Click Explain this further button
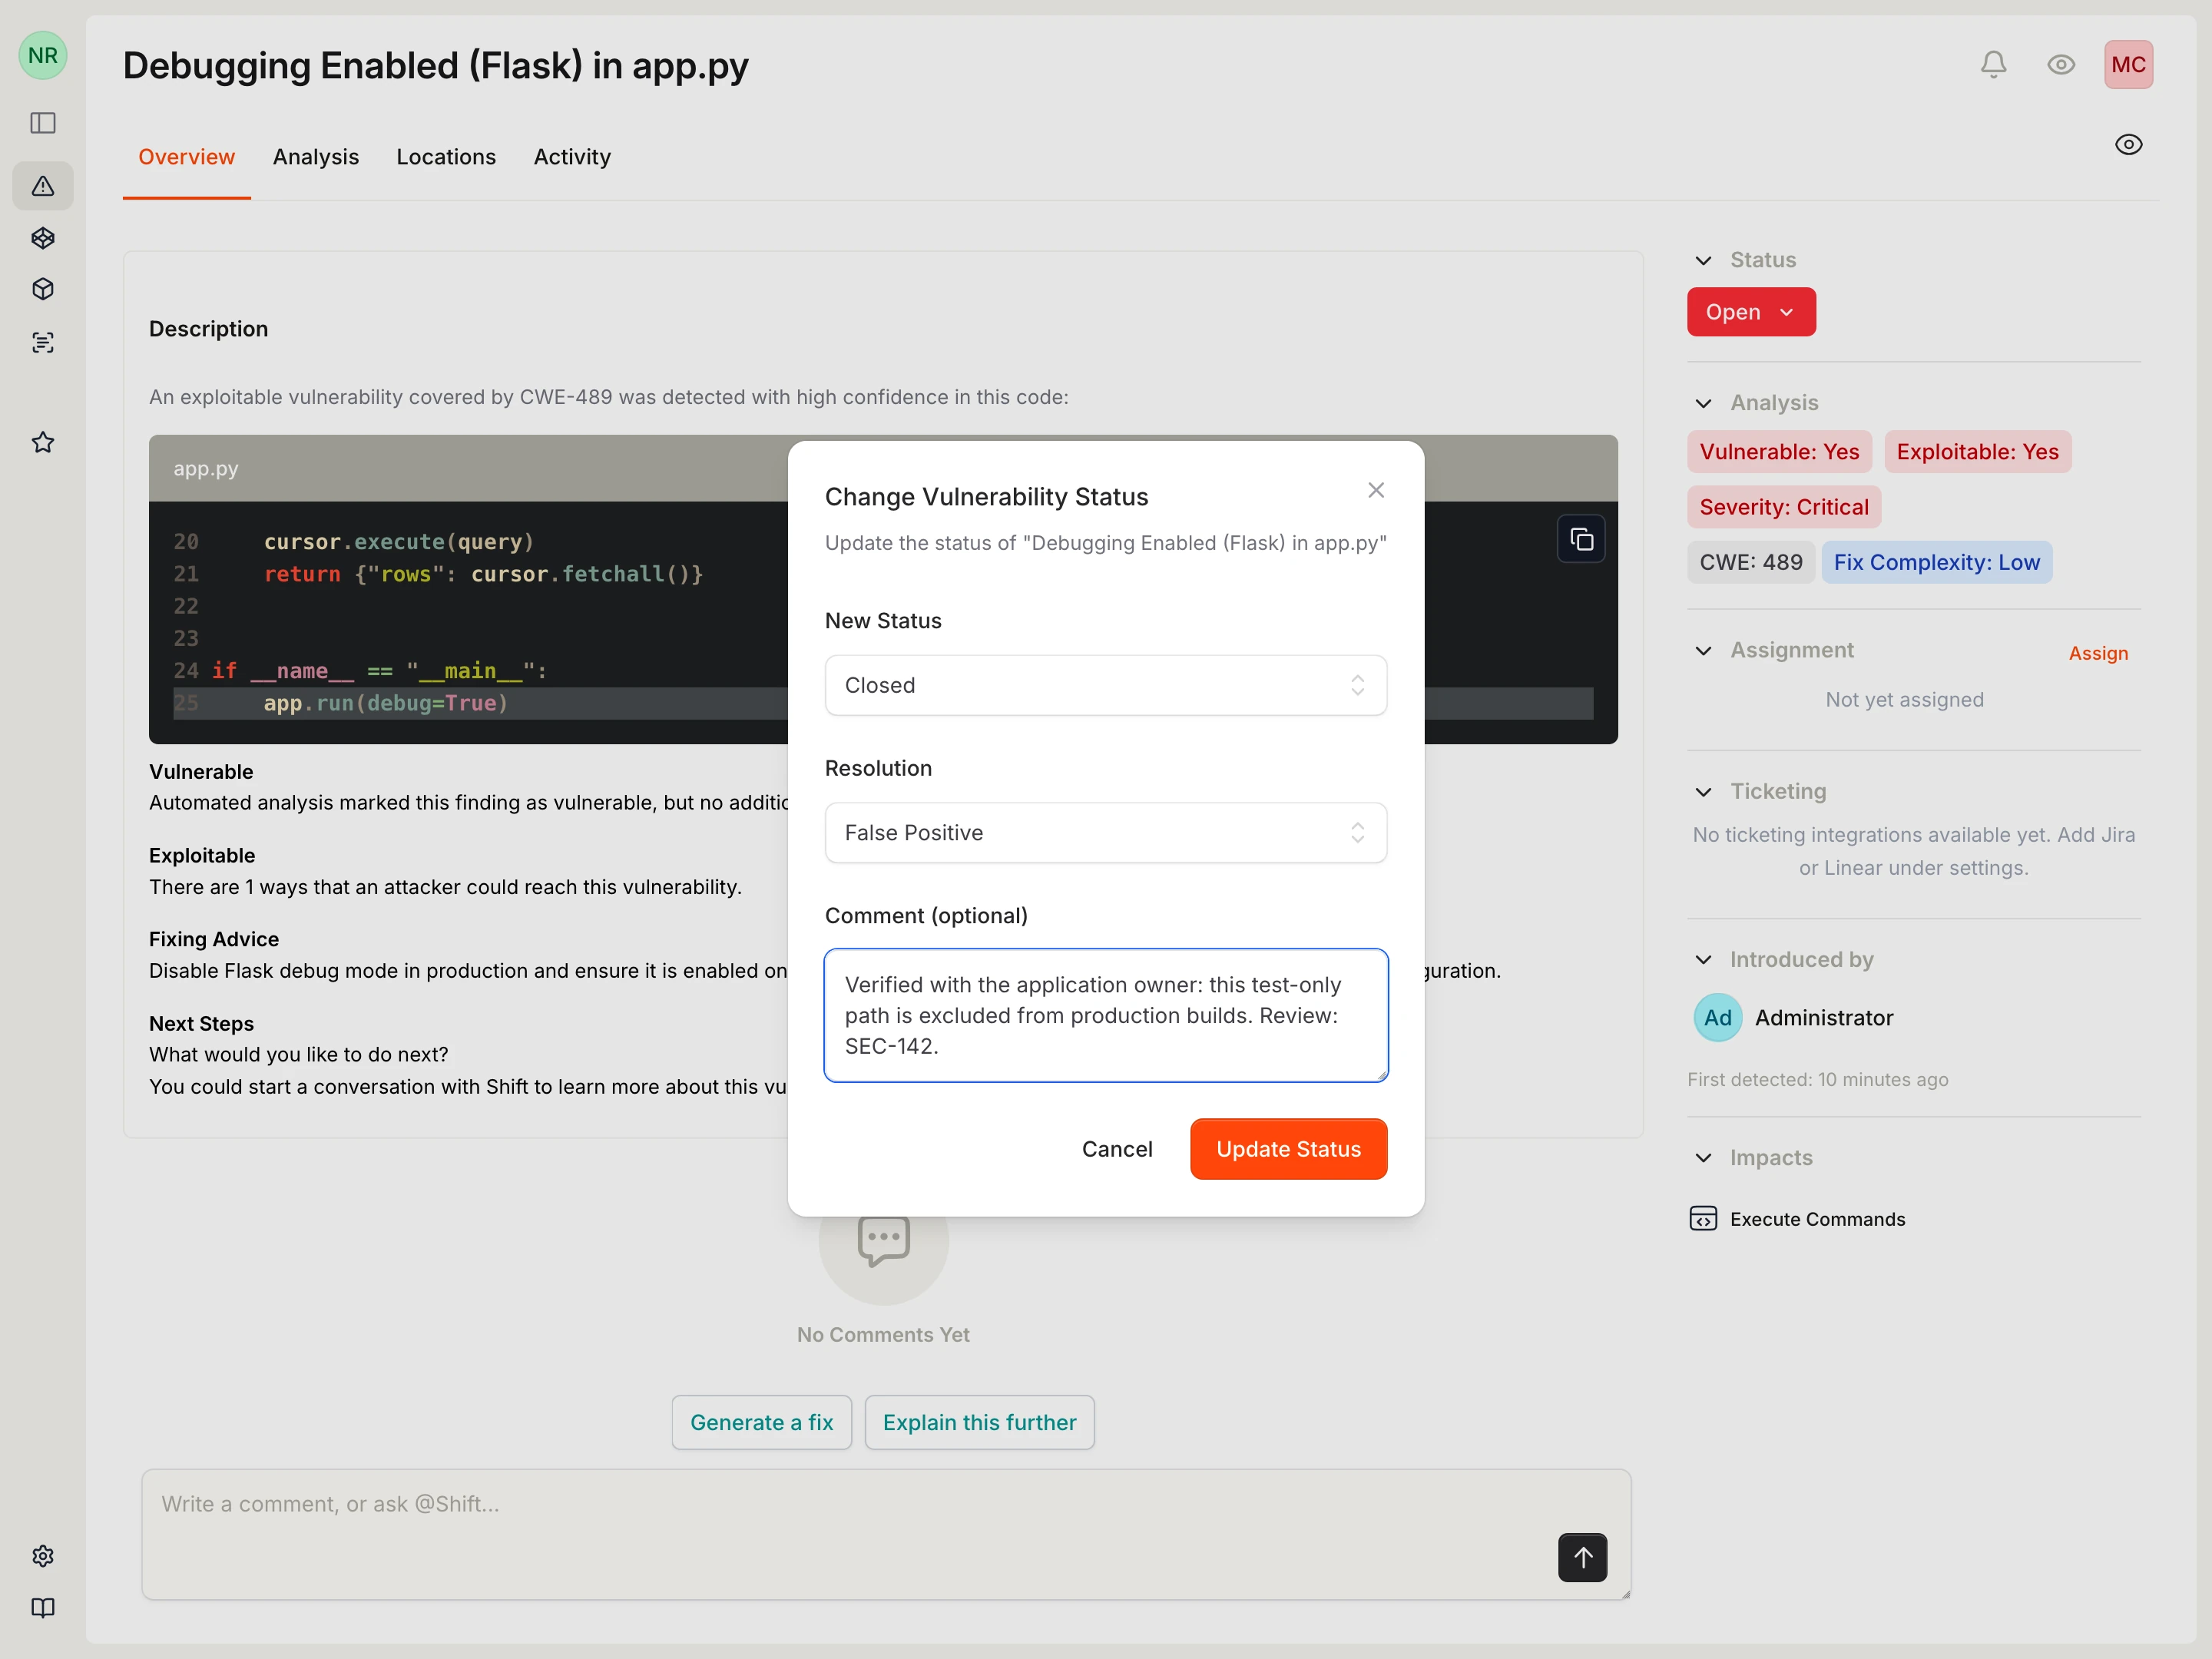Image resolution: width=2212 pixels, height=1659 pixels. pos(979,1422)
